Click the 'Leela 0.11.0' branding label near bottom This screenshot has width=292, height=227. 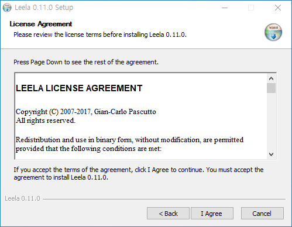coord(22,198)
